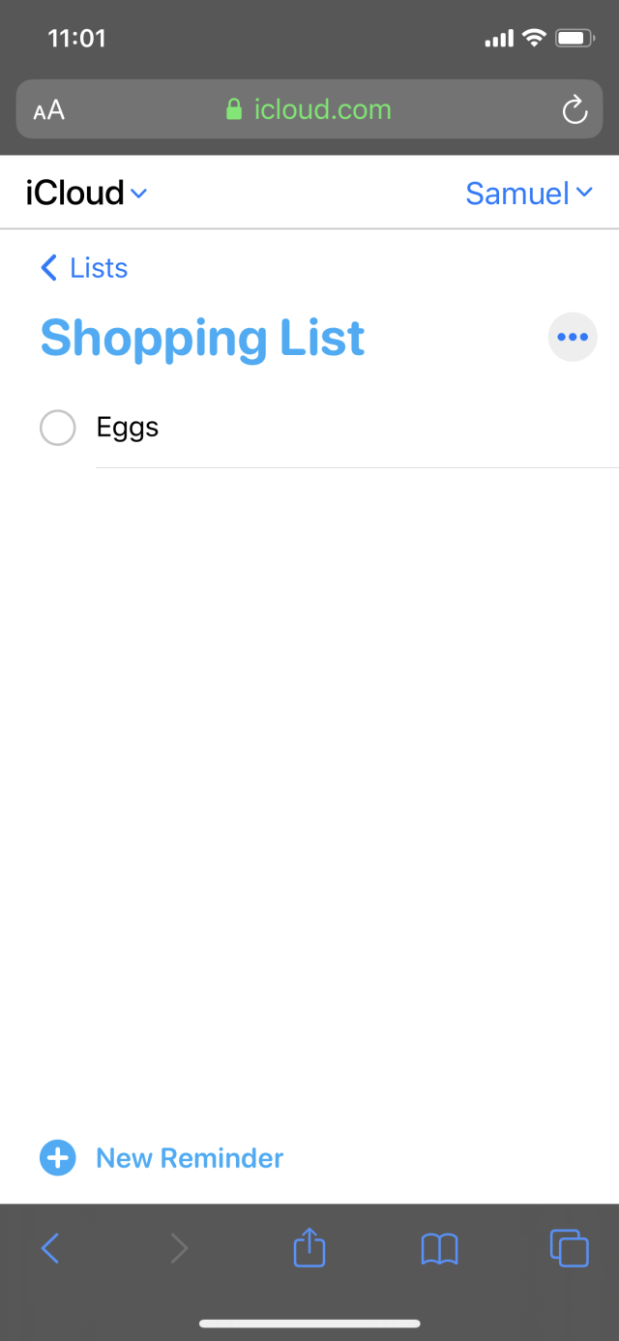Tap the Shopping List title
619x1341 pixels.
coord(202,338)
